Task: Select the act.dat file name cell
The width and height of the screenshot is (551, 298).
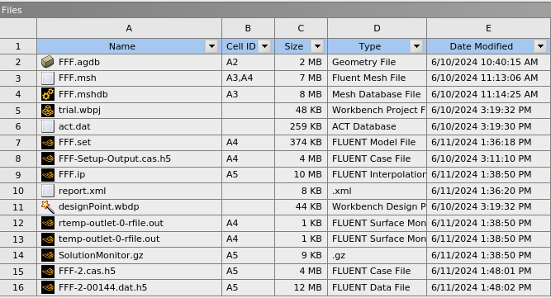Action: [130, 126]
